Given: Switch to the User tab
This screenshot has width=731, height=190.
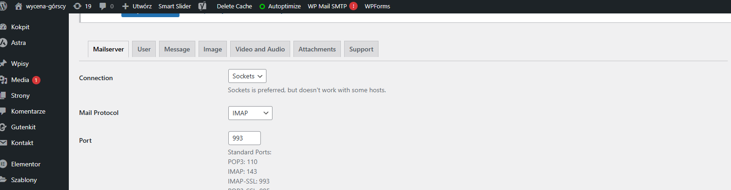Looking at the screenshot, I should [x=144, y=49].
